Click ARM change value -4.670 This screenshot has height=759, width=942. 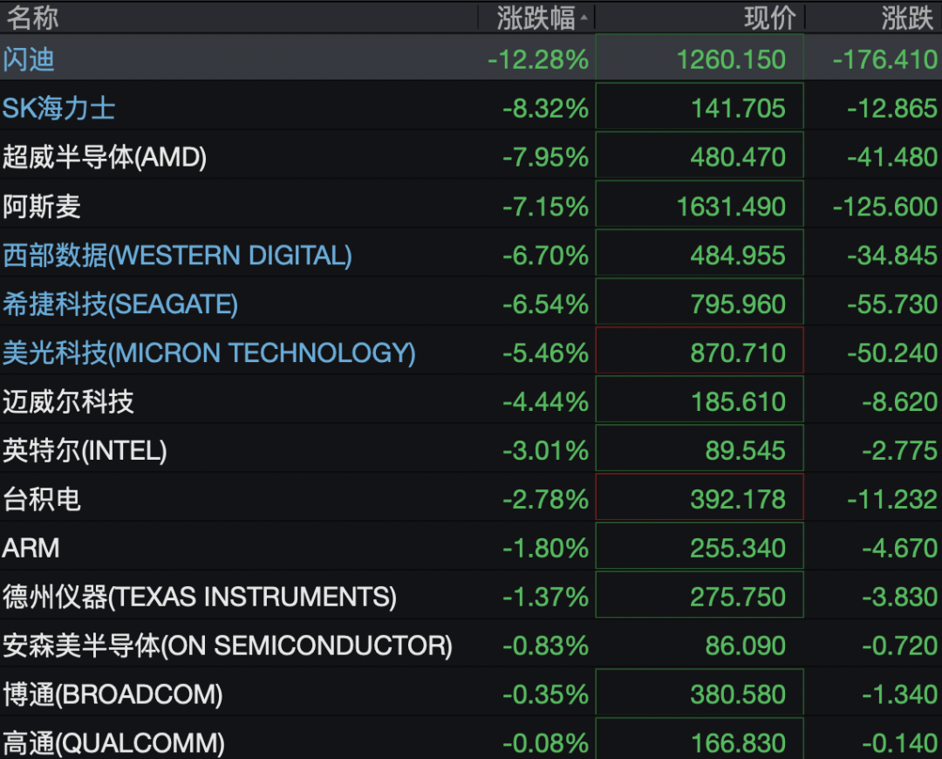[899, 548]
